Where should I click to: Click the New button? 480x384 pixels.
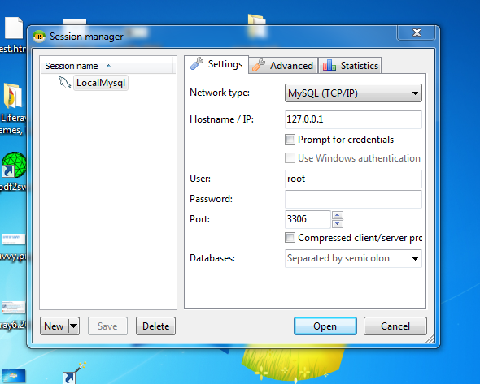point(54,326)
